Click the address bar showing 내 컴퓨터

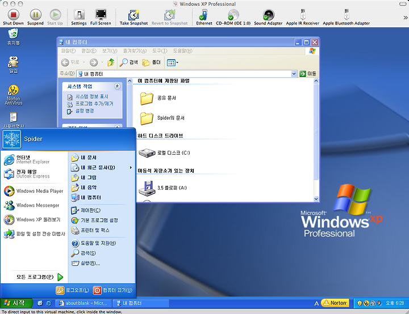pos(184,74)
